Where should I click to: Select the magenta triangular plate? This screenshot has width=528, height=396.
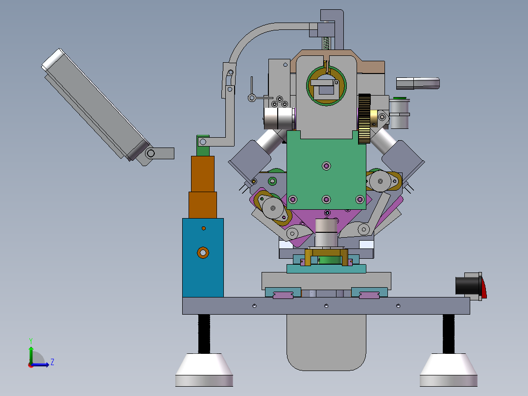326,220
